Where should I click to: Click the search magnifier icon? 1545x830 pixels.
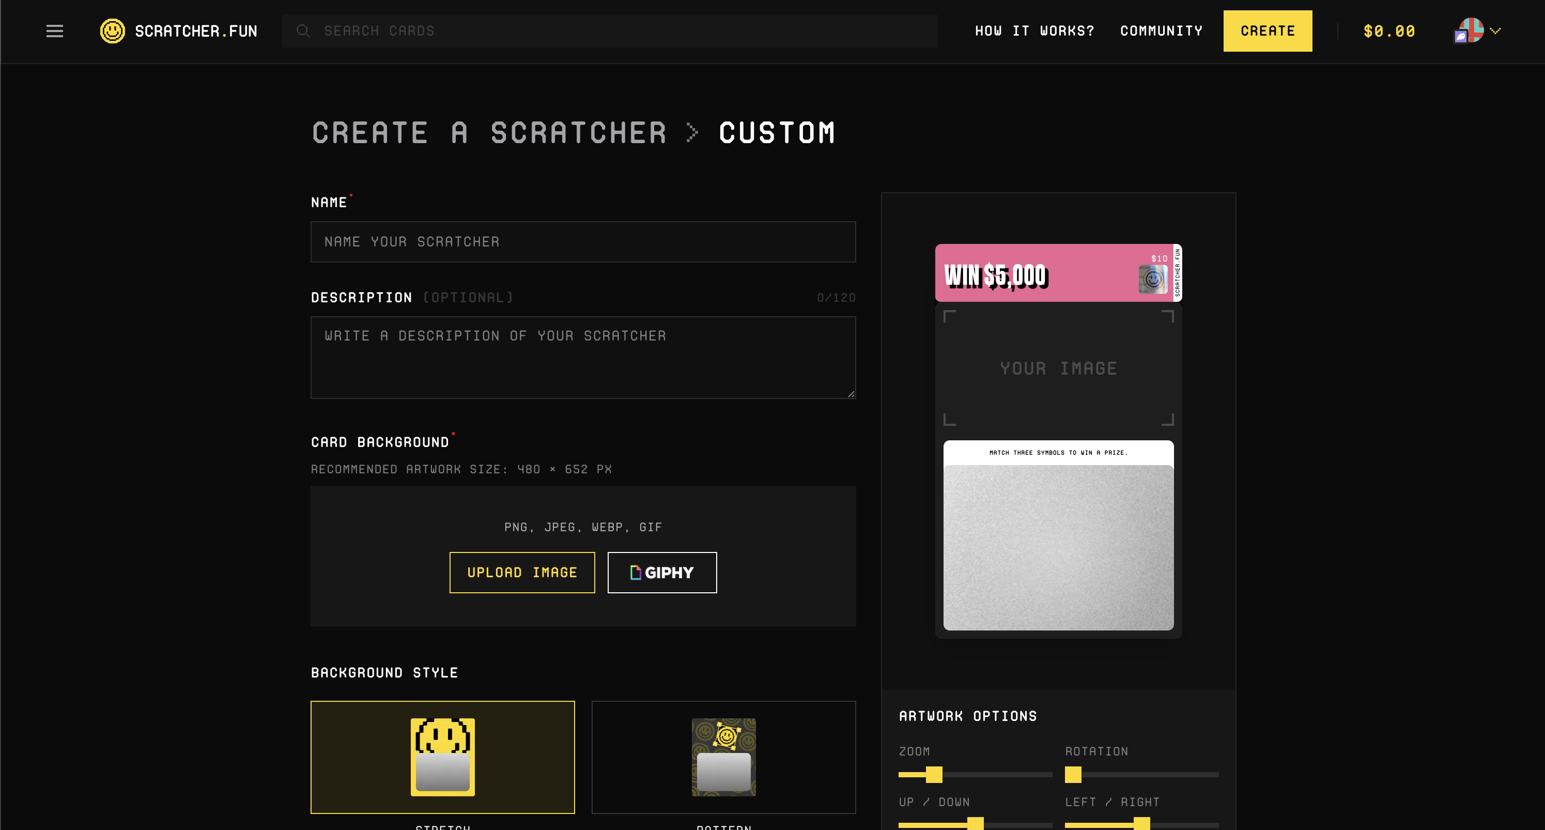tap(303, 31)
